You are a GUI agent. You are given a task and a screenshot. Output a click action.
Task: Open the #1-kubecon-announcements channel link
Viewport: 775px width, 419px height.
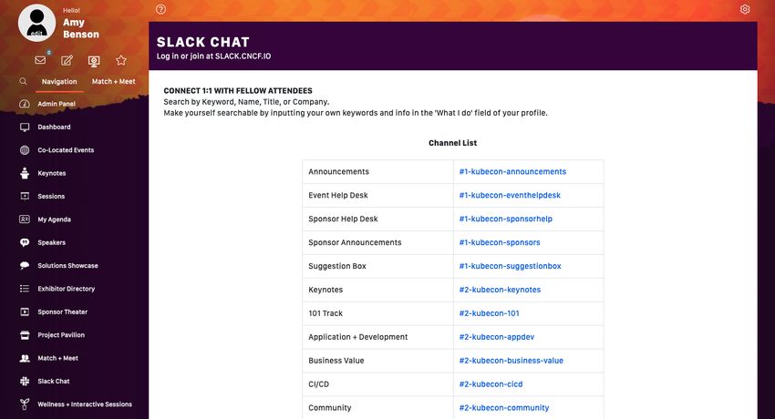pos(512,172)
